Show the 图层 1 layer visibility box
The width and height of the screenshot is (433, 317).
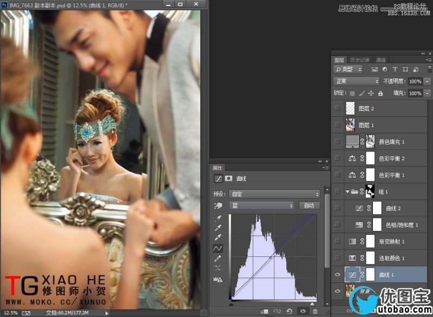click(x=337, y=125)
